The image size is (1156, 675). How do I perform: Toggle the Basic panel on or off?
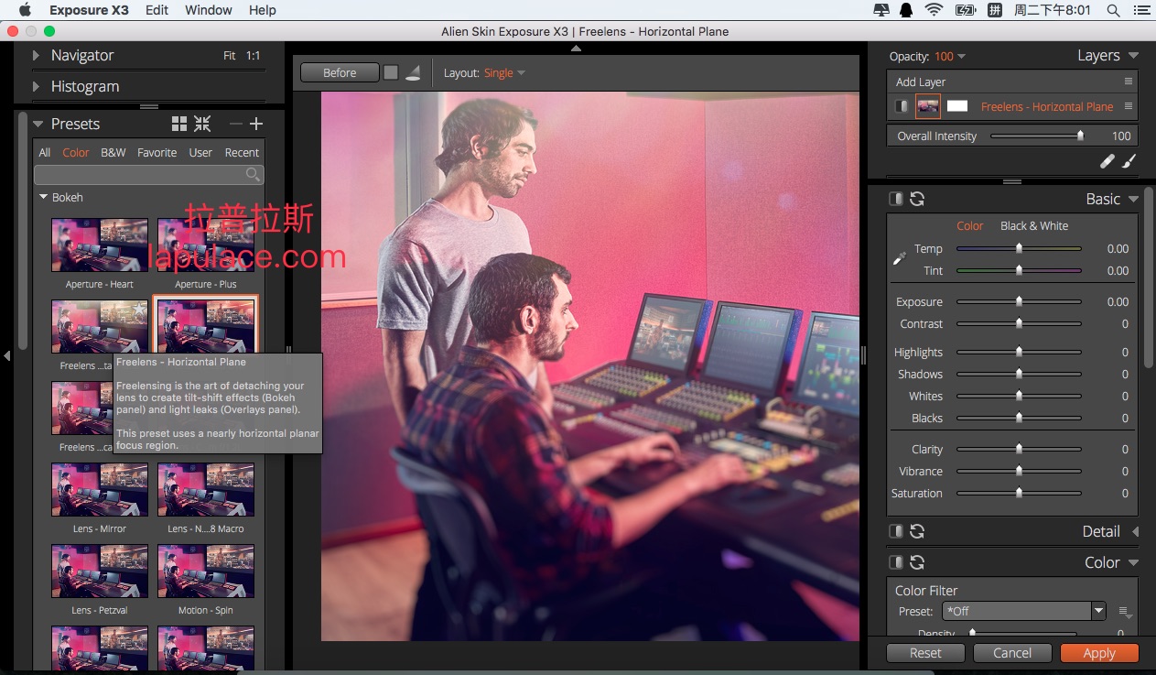click(896, 199)
